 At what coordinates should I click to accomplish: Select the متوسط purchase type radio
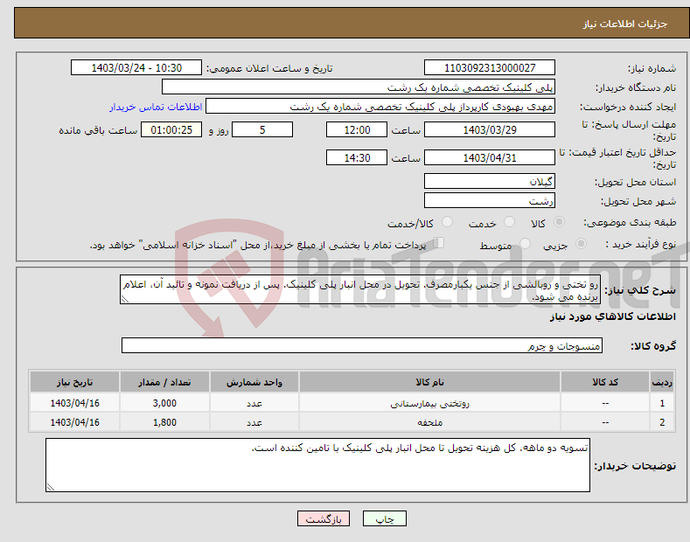(x=525, y=243)
